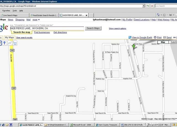Expand the address bar dropdown
This screenshot has height=127, width=177.
[144, 6]
